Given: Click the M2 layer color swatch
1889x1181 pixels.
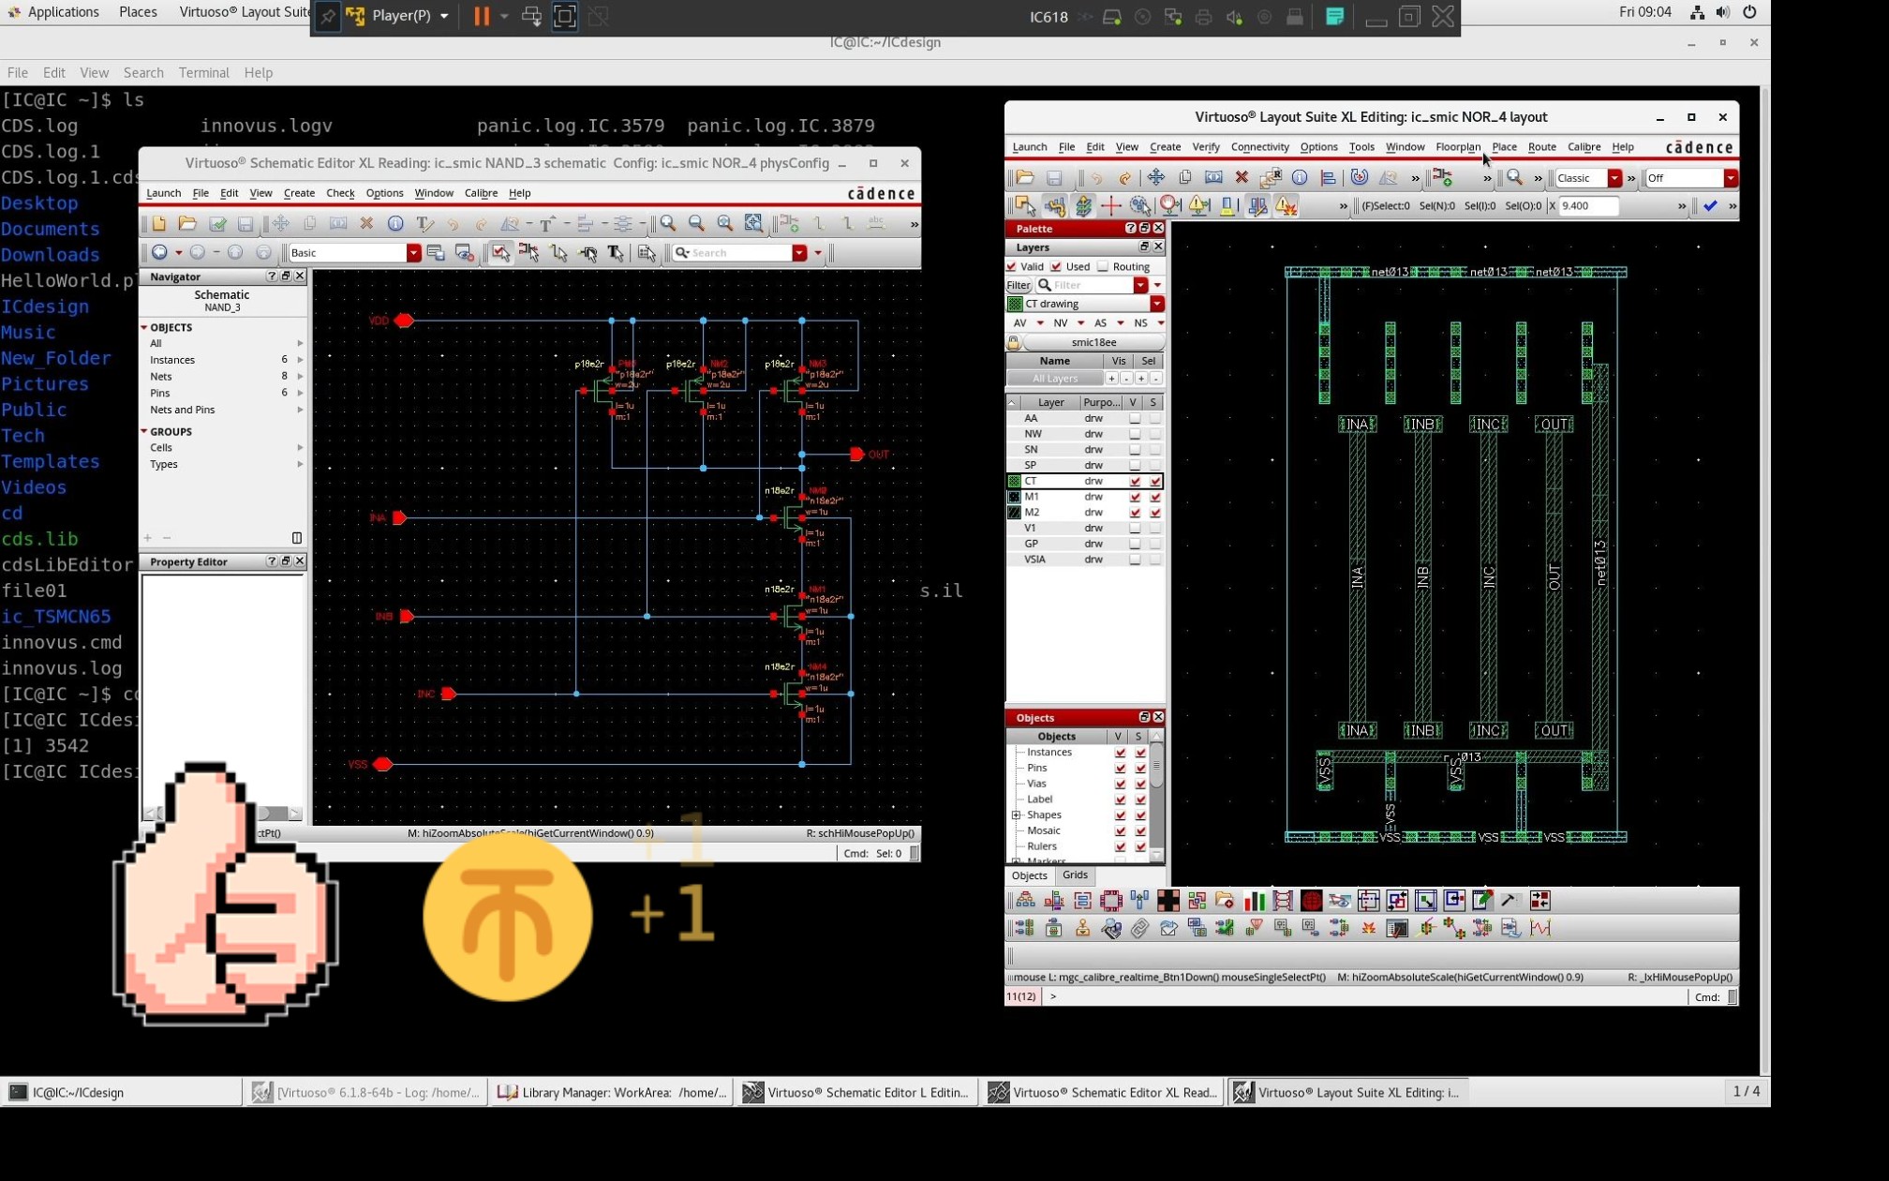Looking at the screenshot, I should tap(1014, 513).
